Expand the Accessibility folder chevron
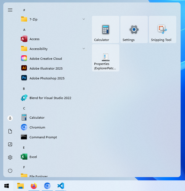Image resolution: width=185 pixels, height=191 pixels. [84, 49]
